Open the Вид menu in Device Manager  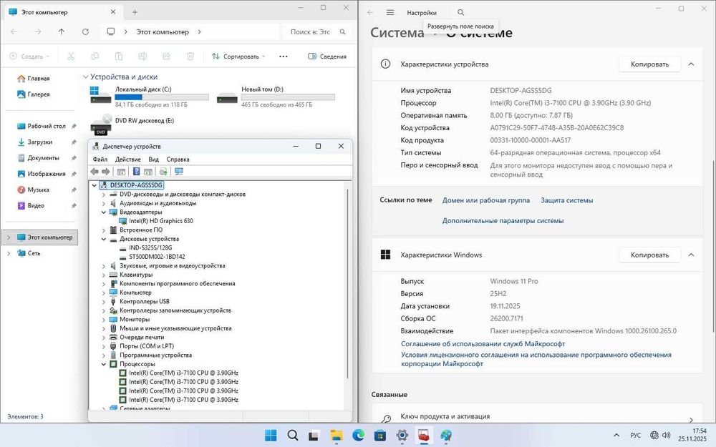[x=153, y=159]
